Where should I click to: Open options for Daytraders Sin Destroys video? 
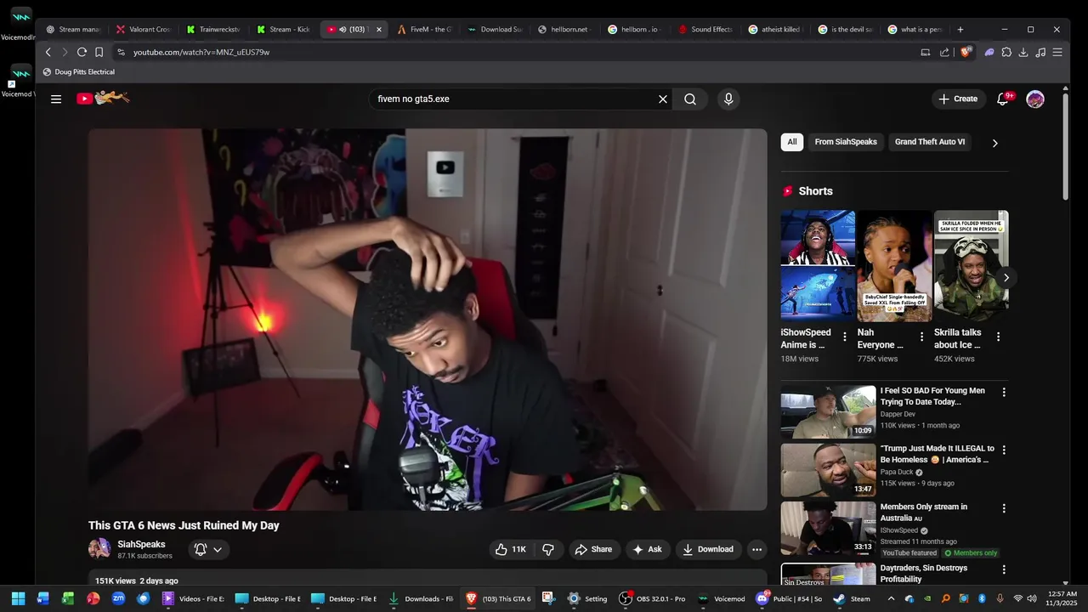(1004, 569)
